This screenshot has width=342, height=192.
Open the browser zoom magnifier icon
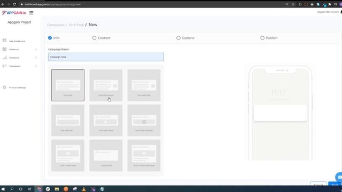(287, 4)
